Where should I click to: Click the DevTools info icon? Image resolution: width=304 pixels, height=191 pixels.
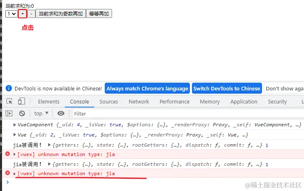click(x=9, y=88)
